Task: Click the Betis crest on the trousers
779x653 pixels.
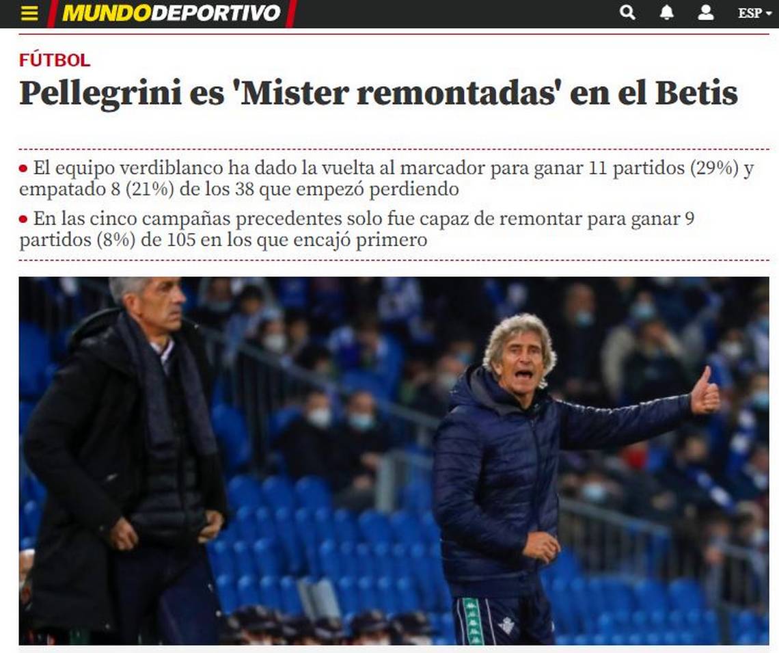Action: tap(507, 626)
